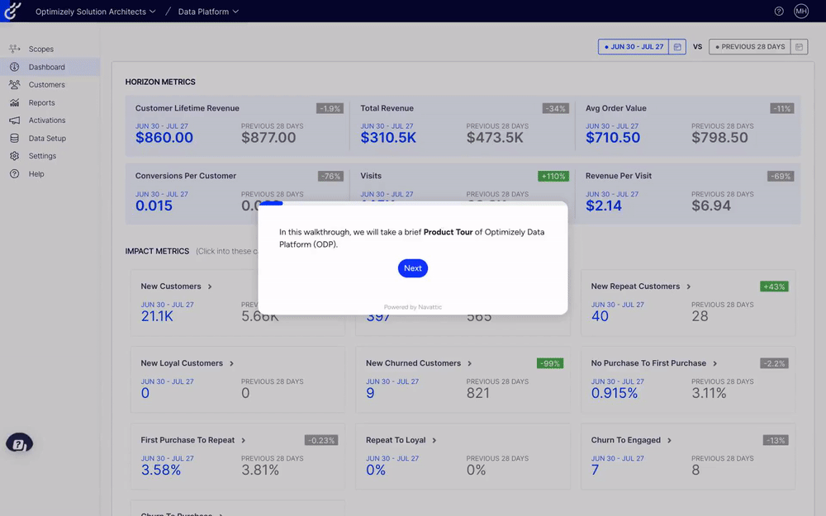Click the Optimizely logo icon
Screen dimensions: 826x516
12,11
